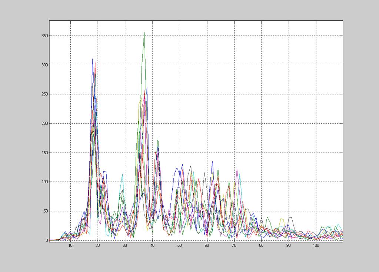Click the x-axis label 70
This screenshot has width=379, height=272.
234,245
